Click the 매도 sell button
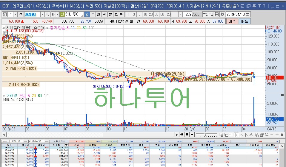The width and height of the screenshot is (286, 167). pyautogui.click(x=245, y=21)
